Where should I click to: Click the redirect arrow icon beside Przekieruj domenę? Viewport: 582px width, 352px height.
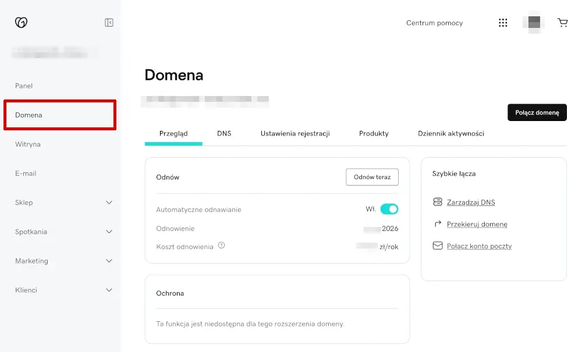(x=438, y=224)
